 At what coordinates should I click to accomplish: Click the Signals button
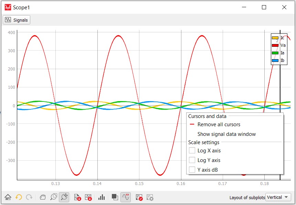click(17, 20)
